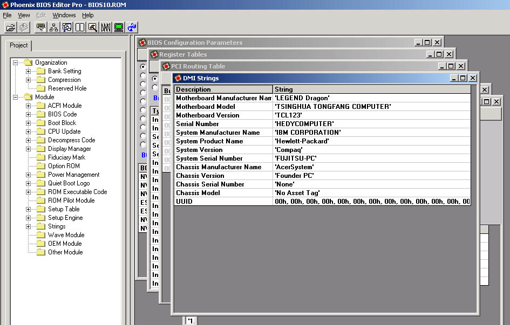Select the OEM Module tree item
Viewport: 510px width, 325px height.
click(64, 244)
